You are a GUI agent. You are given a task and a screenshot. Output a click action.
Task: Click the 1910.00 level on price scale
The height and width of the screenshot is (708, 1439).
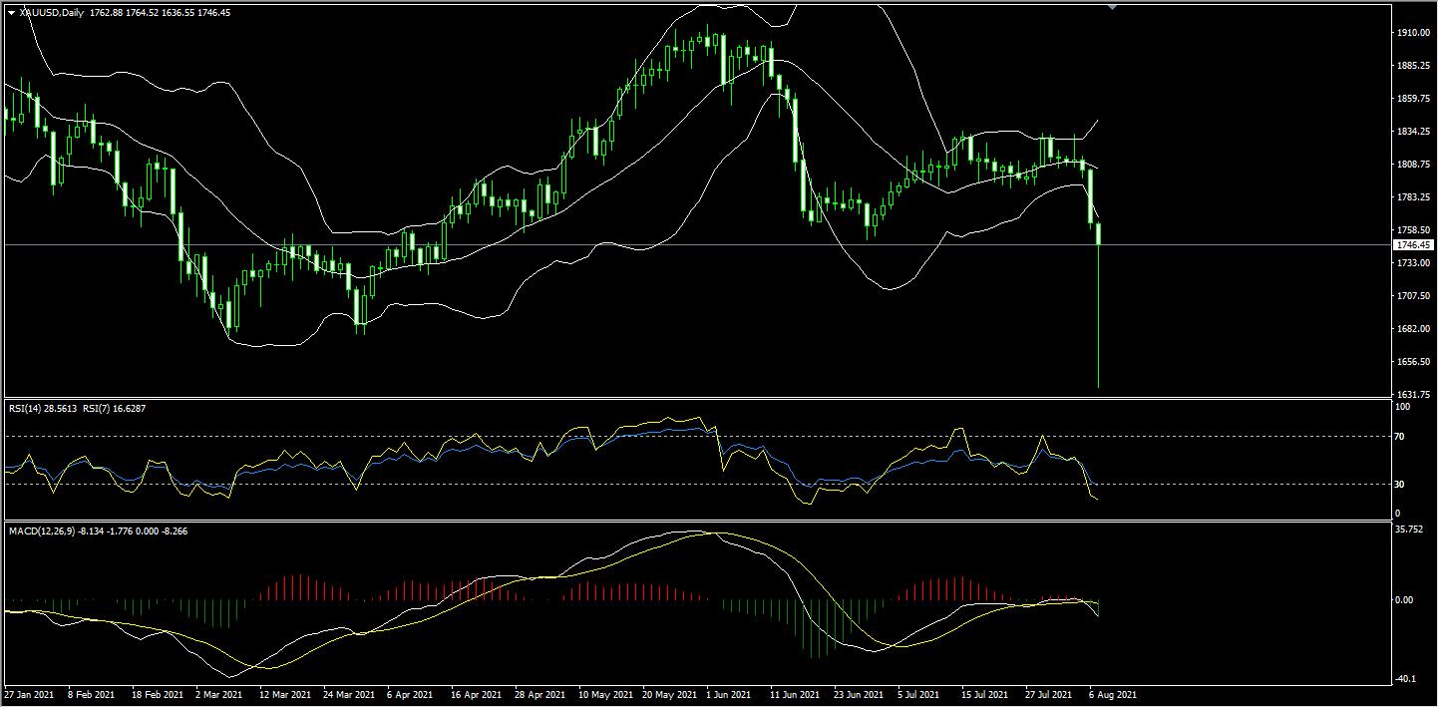click(x=1413, y=33)
